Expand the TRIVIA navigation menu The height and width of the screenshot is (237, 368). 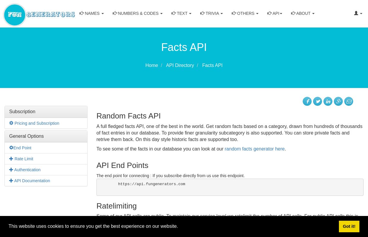tap(212, 13)
